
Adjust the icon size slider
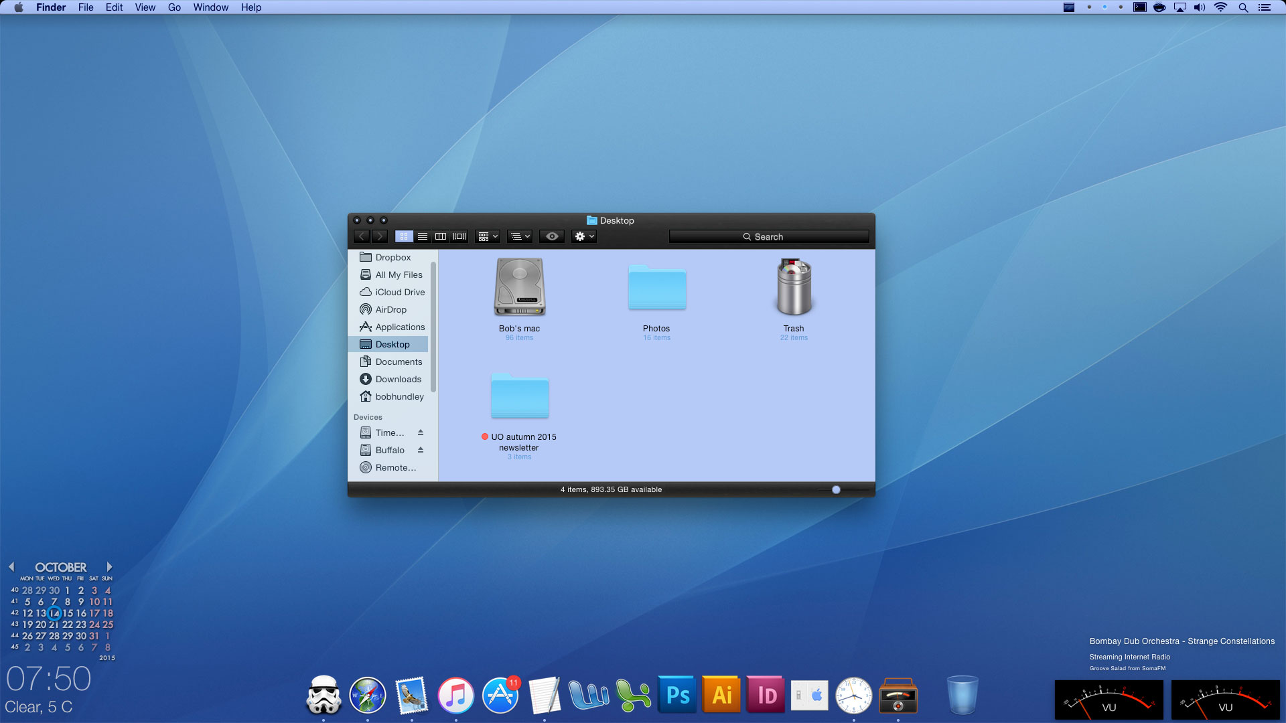click(x=836, y=490)
